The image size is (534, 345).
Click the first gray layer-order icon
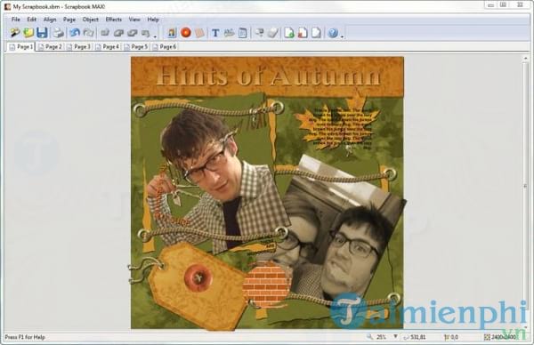coord(105,33)
